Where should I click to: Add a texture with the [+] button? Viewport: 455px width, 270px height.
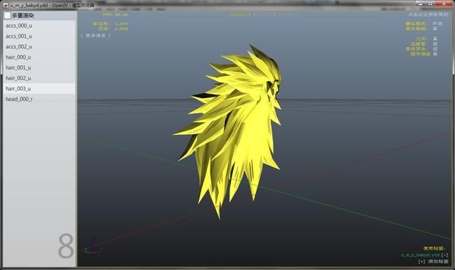click(x=422, y=261)
